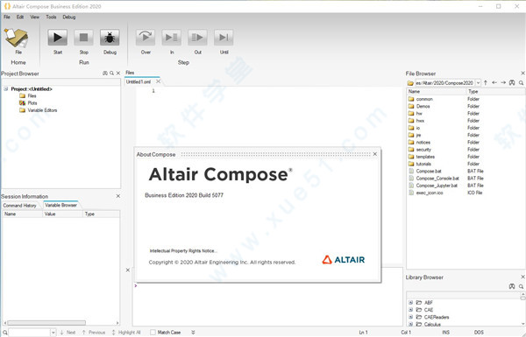
Task: Go up one folder in File Browser
Action: click(486, 83)
